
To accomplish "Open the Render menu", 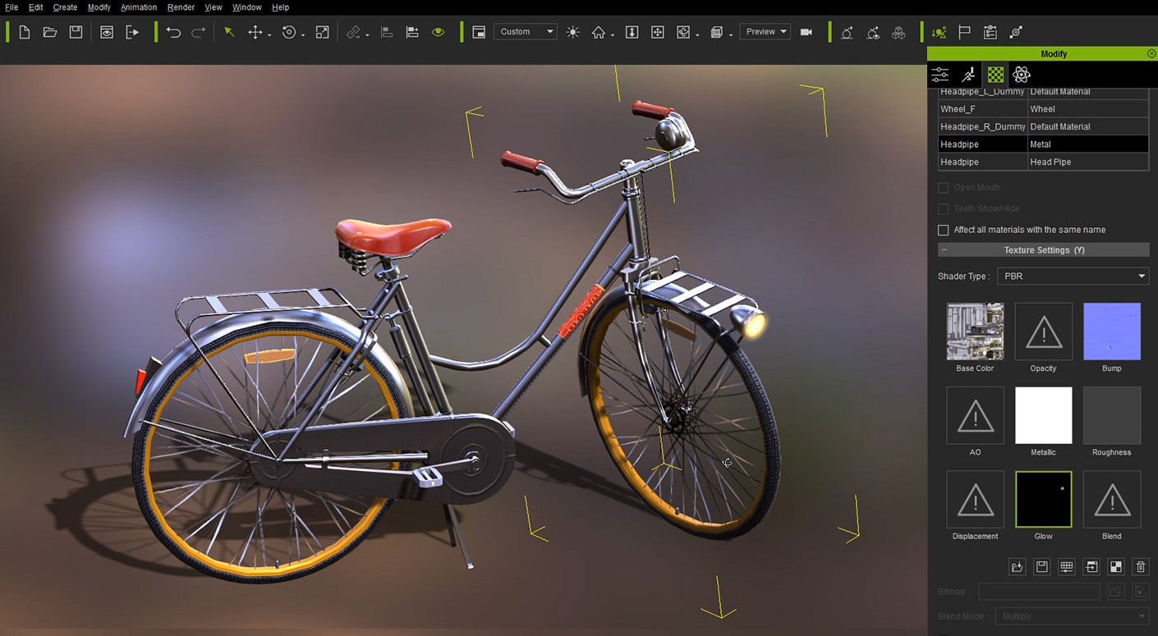I will click(x=181, y=7).
